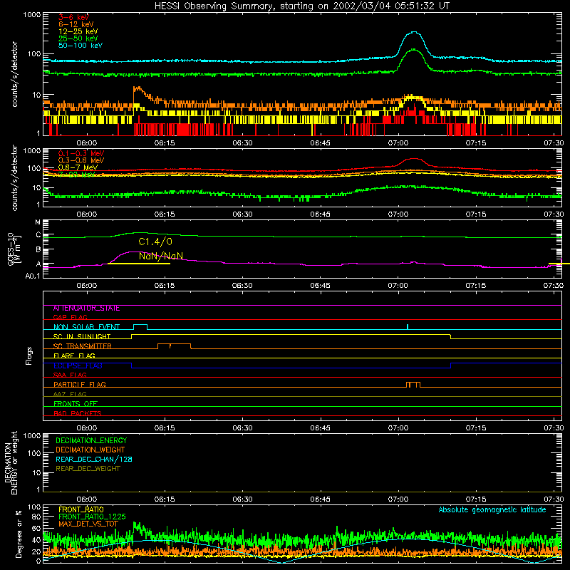Click the DECIMATION_ENERGY legend label
Screen dimensions: 570x570
point(91,440)
